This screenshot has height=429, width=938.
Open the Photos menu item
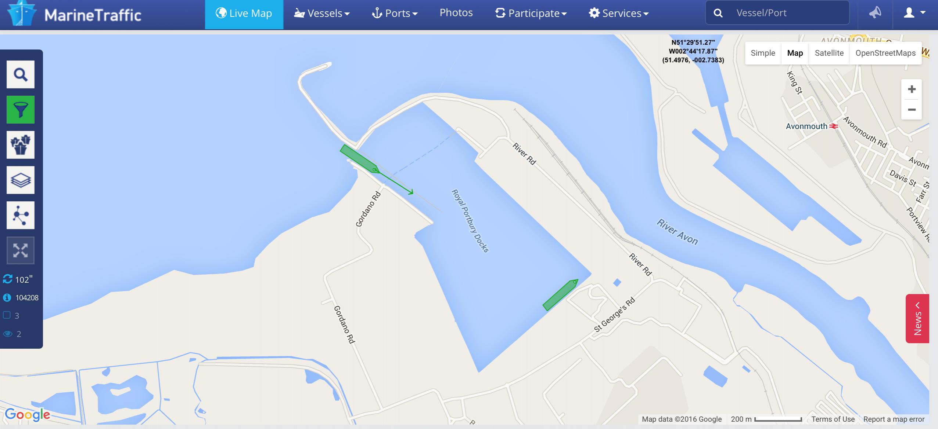(456, 13)
